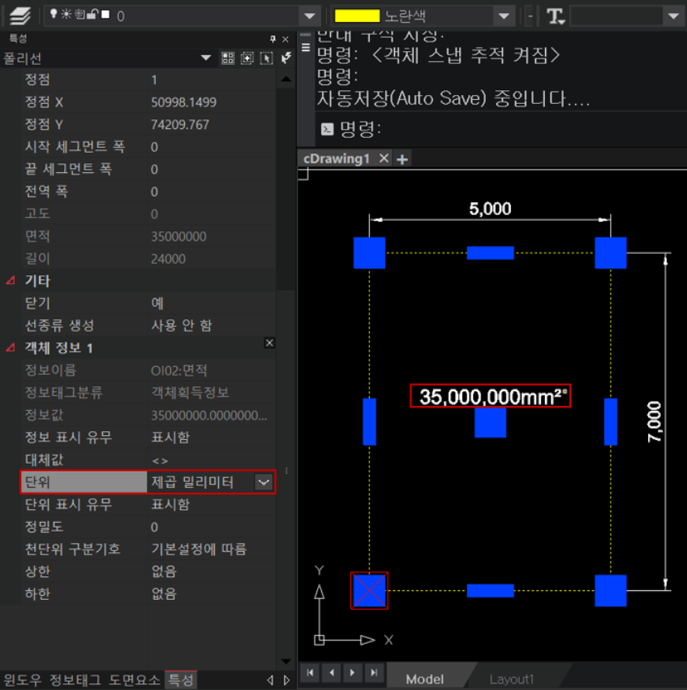
Task: Switch to the Layout1 tab
Action: click(511, 679)
